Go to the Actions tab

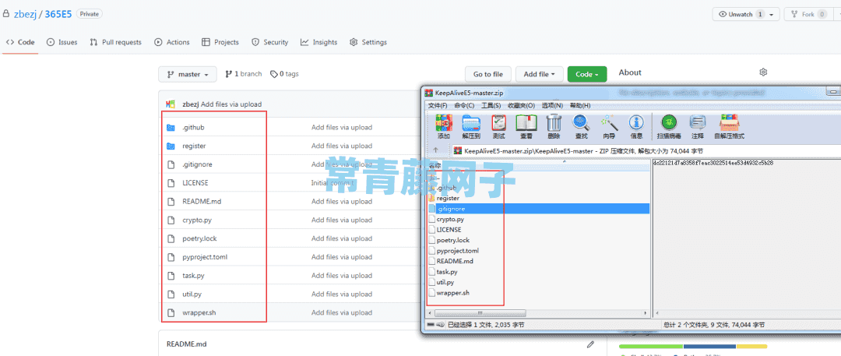pos(171,42)
